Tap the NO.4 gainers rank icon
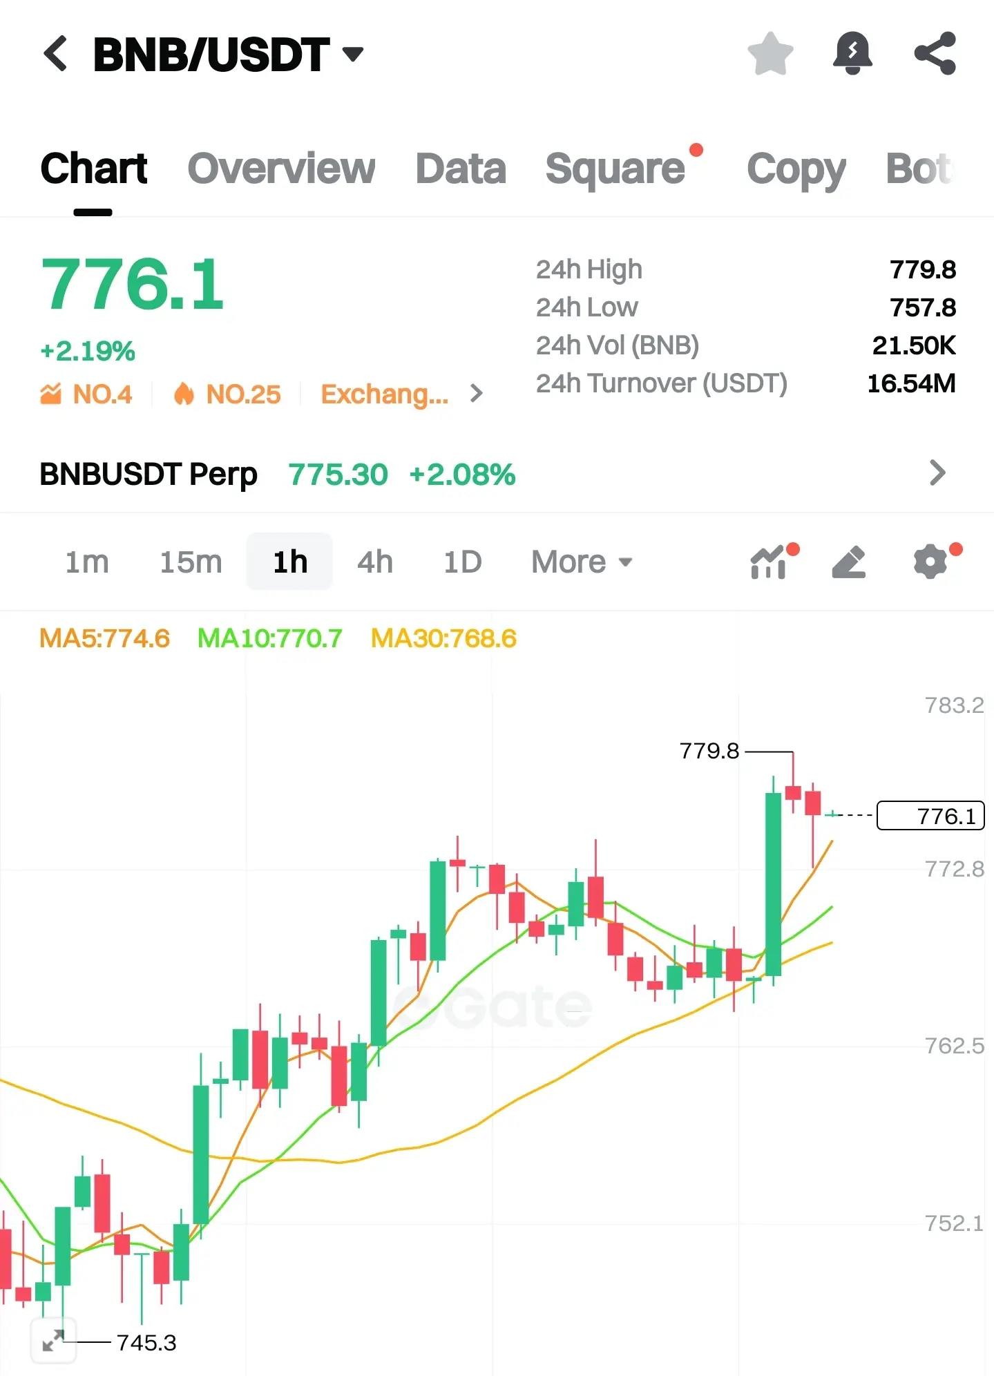 click(x=50, y=394)
